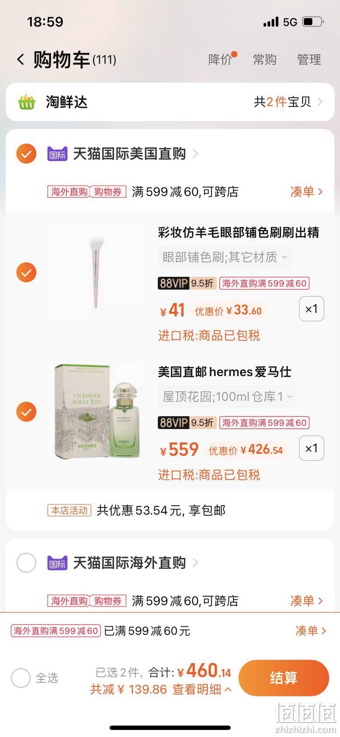Open the 眼部铺色刷;其它材质 variant dropdown

click(224, 257)
